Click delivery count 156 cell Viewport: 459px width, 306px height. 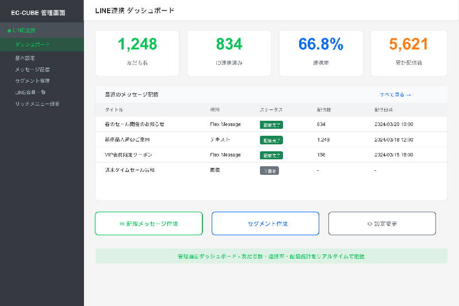(x=321, y=155)
